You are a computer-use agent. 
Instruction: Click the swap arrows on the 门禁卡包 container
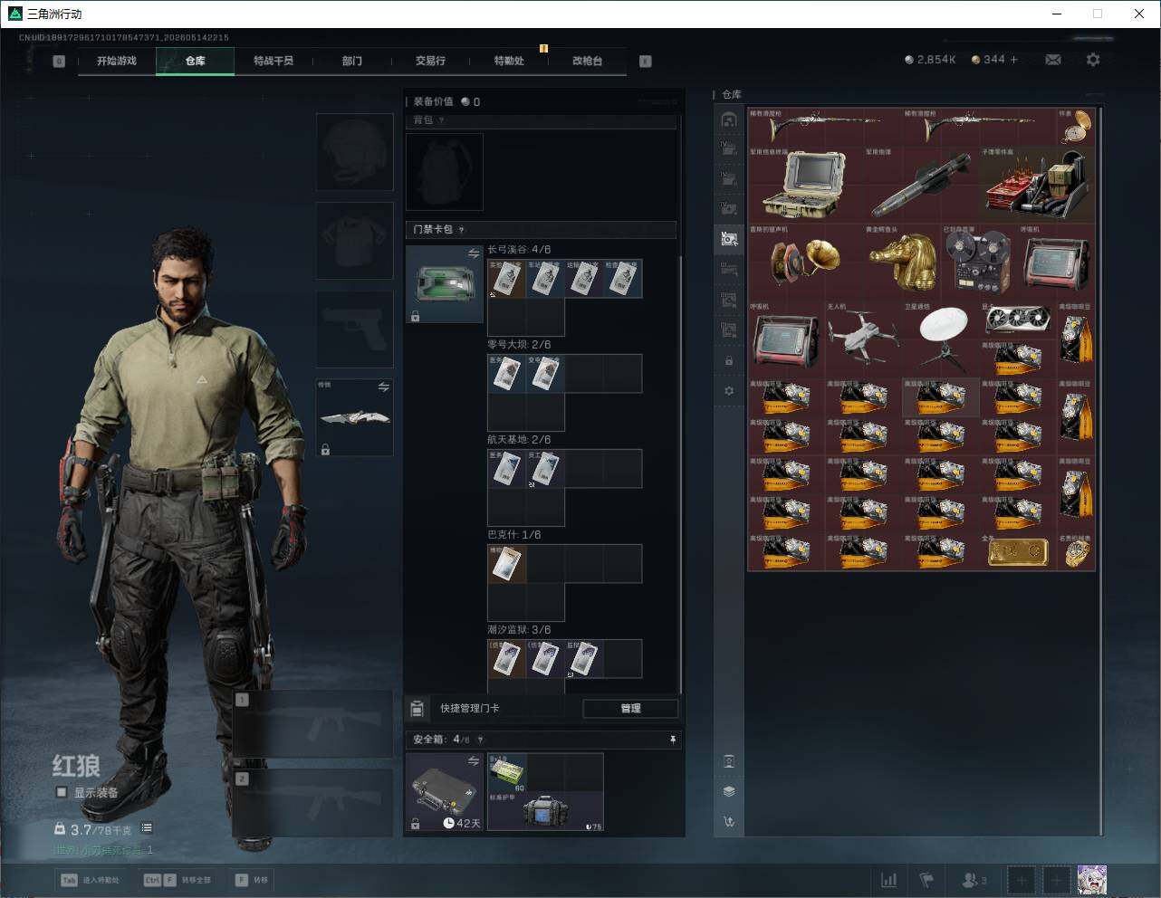point(473,254)
